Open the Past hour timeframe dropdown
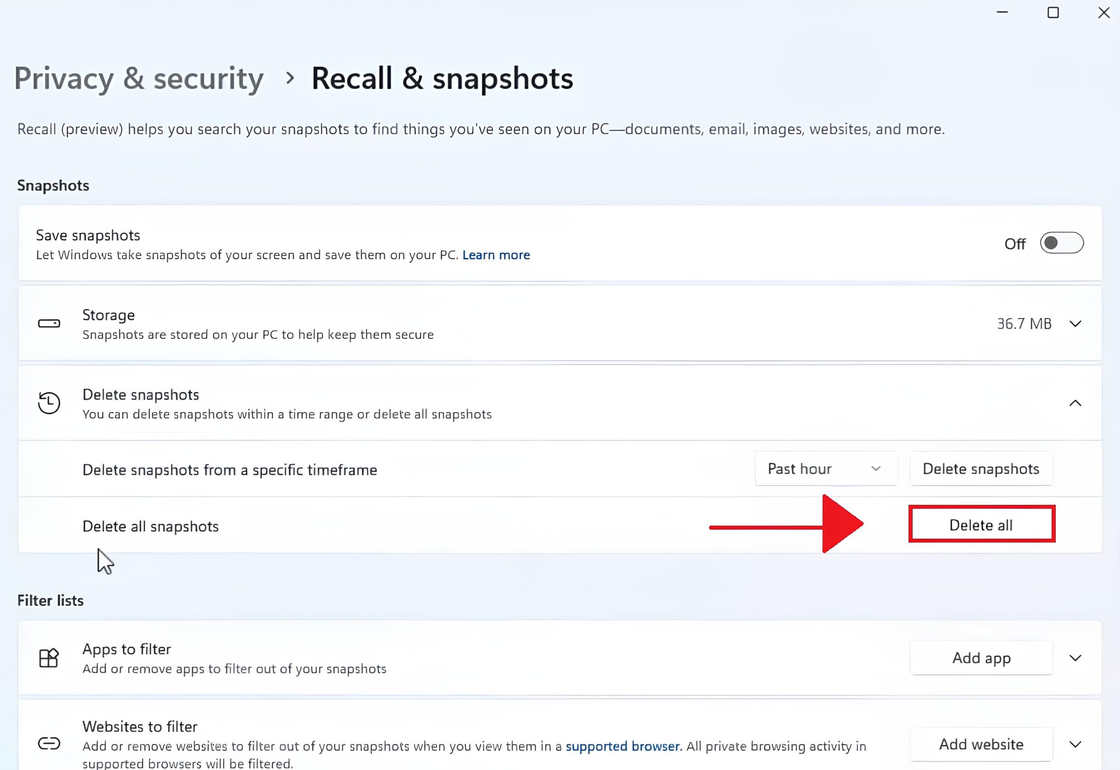Image resolution: width=1120 pixels, height=770 pixels. [x=826, y=468]
